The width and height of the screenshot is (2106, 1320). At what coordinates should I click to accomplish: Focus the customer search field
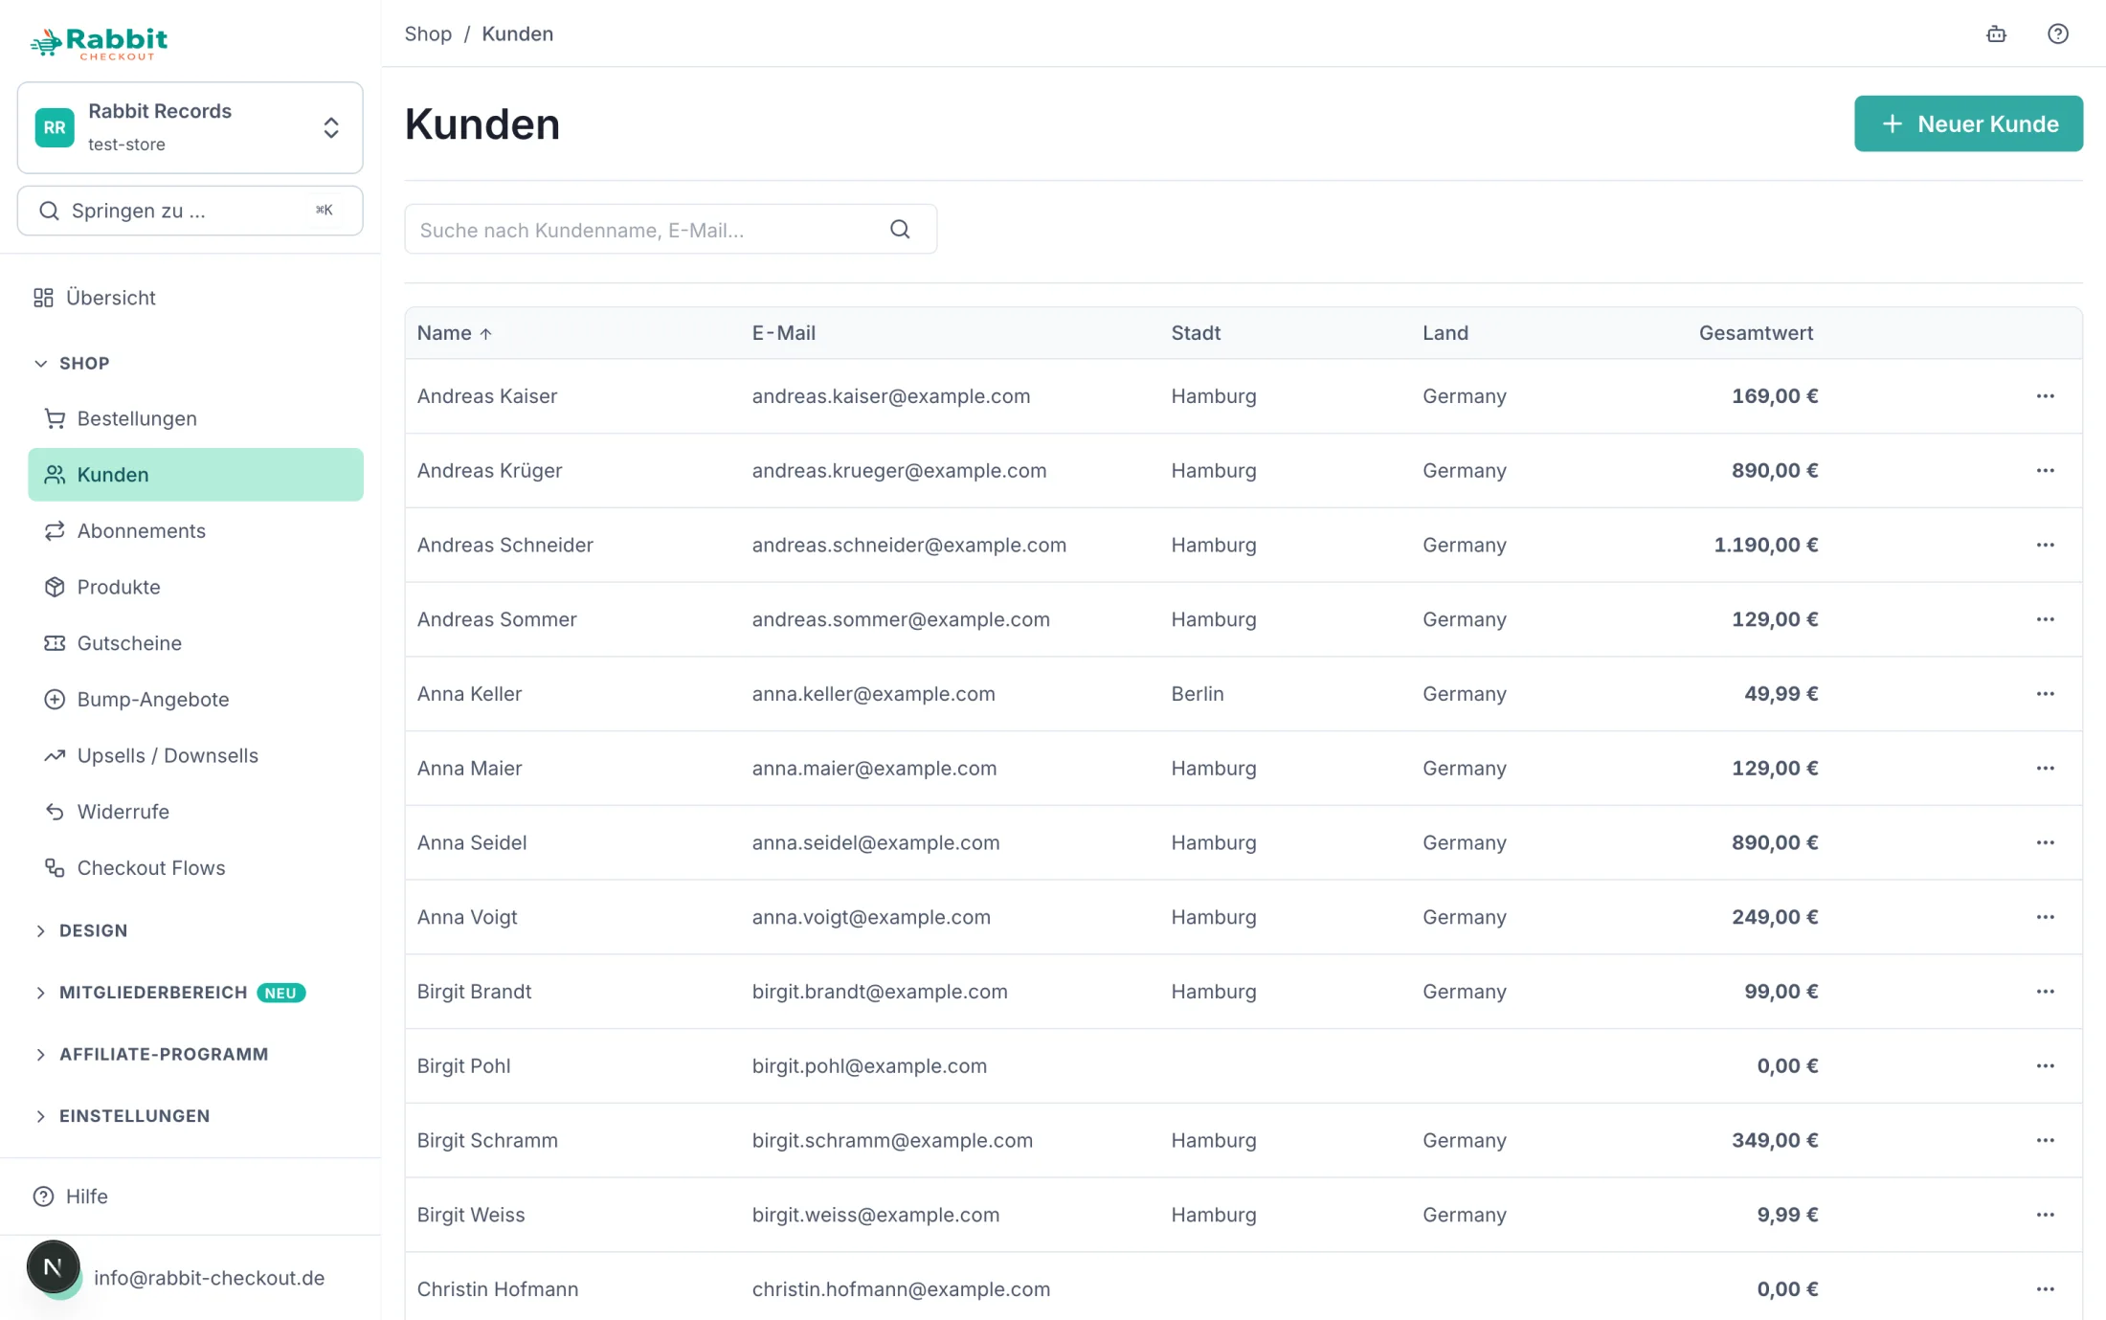click(x=670, y=230)
